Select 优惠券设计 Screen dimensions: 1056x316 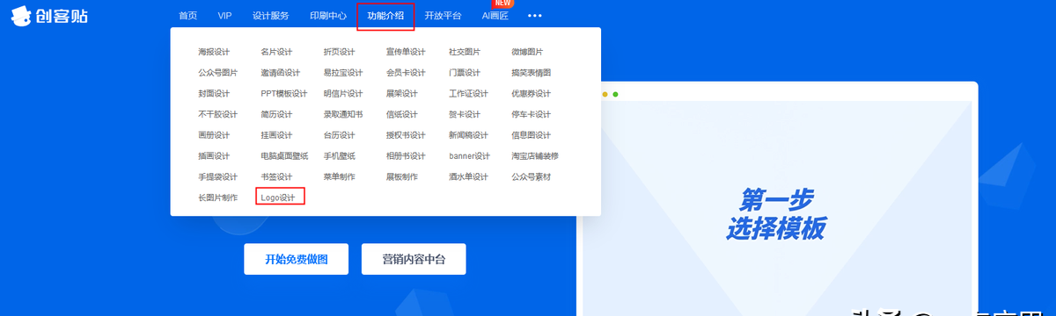[531, 94]
